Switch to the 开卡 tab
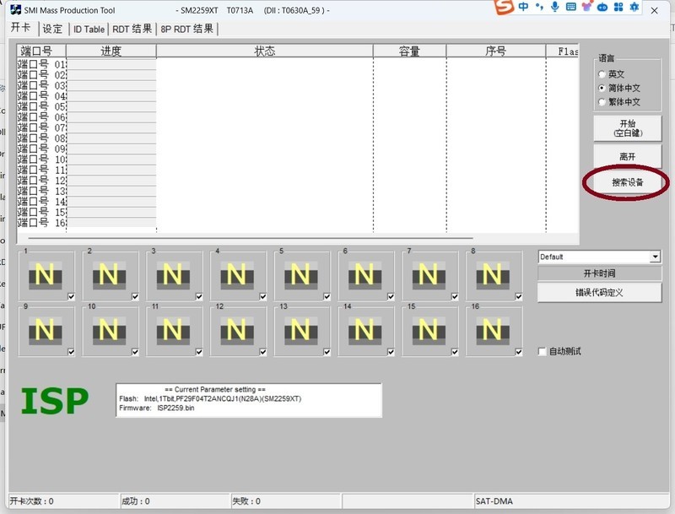 [x=20, y=28]
